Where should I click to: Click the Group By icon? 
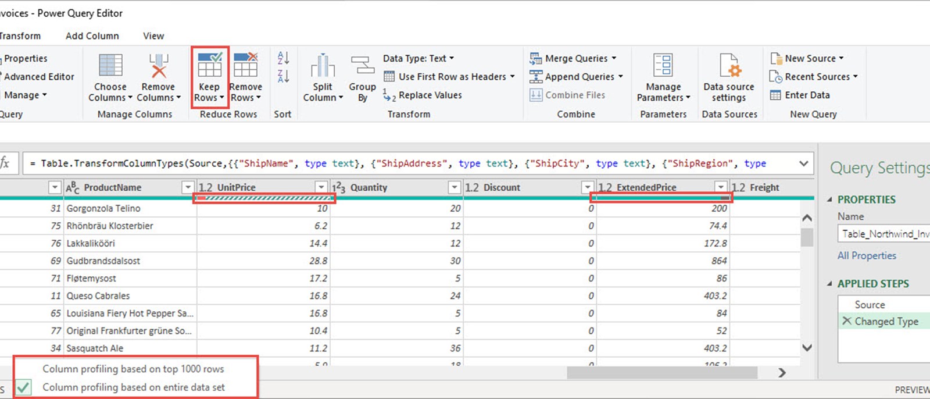[362, 65]
